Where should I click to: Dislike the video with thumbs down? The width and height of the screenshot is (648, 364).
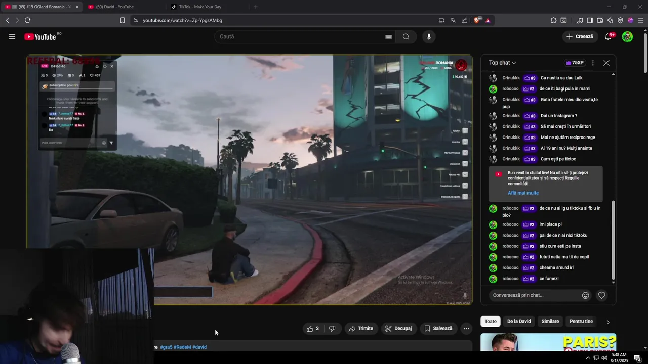(332, 329)
